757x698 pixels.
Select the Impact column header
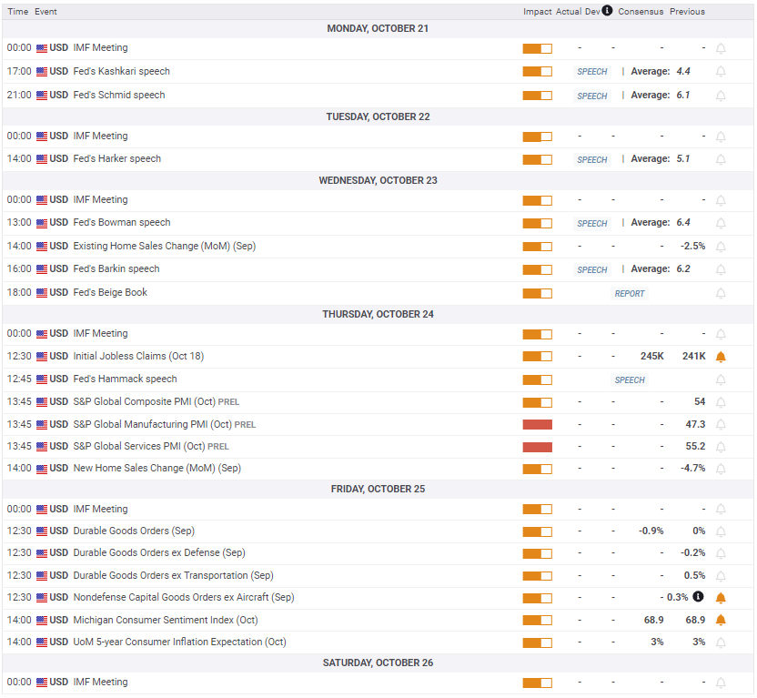537,12
